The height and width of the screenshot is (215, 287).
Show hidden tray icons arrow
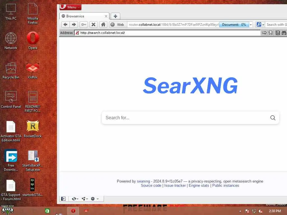click(x=240, y=211)
